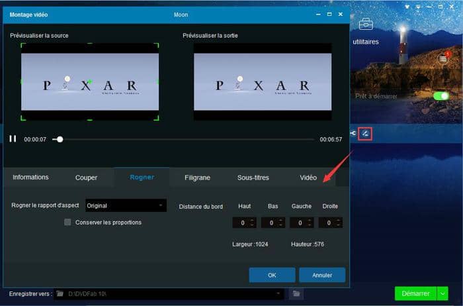The width and height of the screenshot is (463, 306).
Task: Click the t-shirt skin icon in title bar
Action: (407, 7)
